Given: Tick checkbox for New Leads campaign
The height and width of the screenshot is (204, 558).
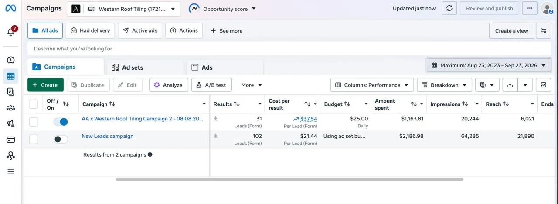Looking at the screenshot, I should pyautogui.click(x=34, y=139).
